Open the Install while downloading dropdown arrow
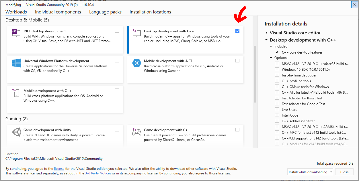This screenshot has height=181, width=359. (x=331, y=172)
